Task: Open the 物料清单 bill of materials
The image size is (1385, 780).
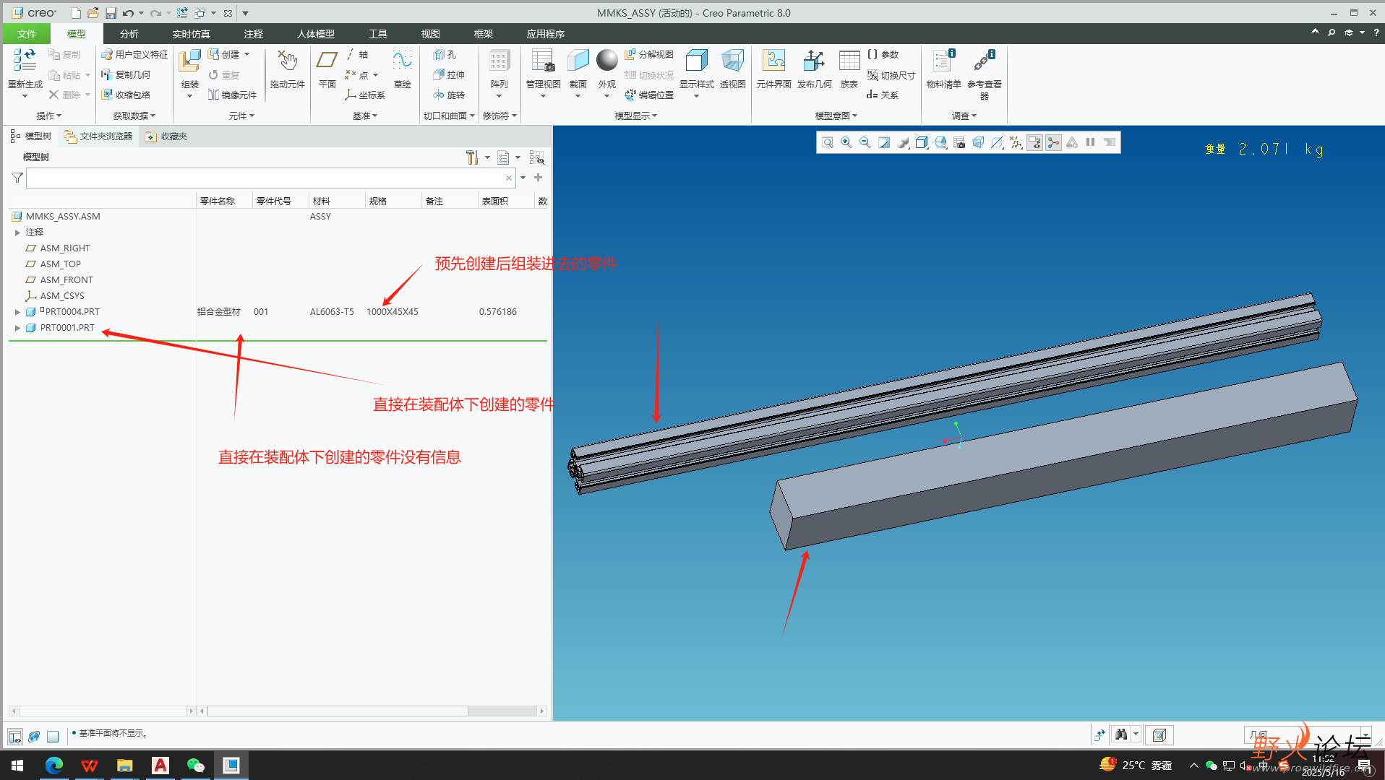Action: pos(943,69)
